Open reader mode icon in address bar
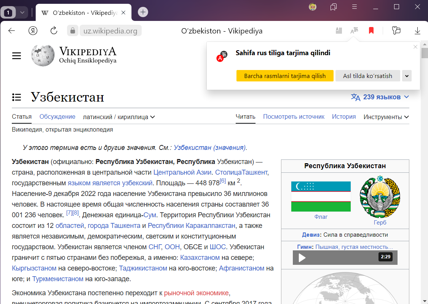 [x=339, y=31]
